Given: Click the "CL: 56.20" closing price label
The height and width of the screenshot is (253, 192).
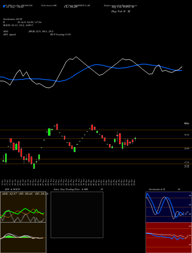Looking at the screenshot, I should click(x=71, y=7).
